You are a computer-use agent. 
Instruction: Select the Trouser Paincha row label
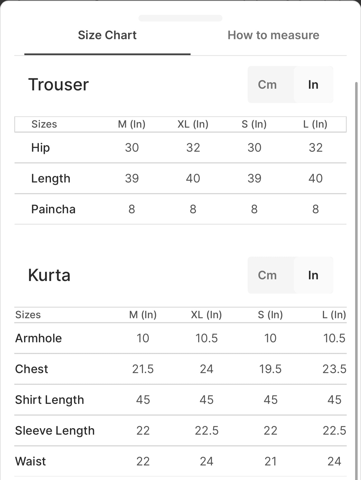point(53,209)
